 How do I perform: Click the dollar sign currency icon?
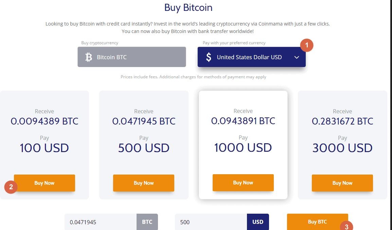pyautogui.click(x=209, y=57)
